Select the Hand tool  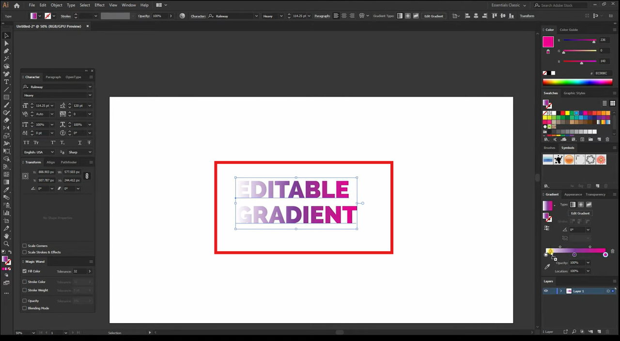6,236
